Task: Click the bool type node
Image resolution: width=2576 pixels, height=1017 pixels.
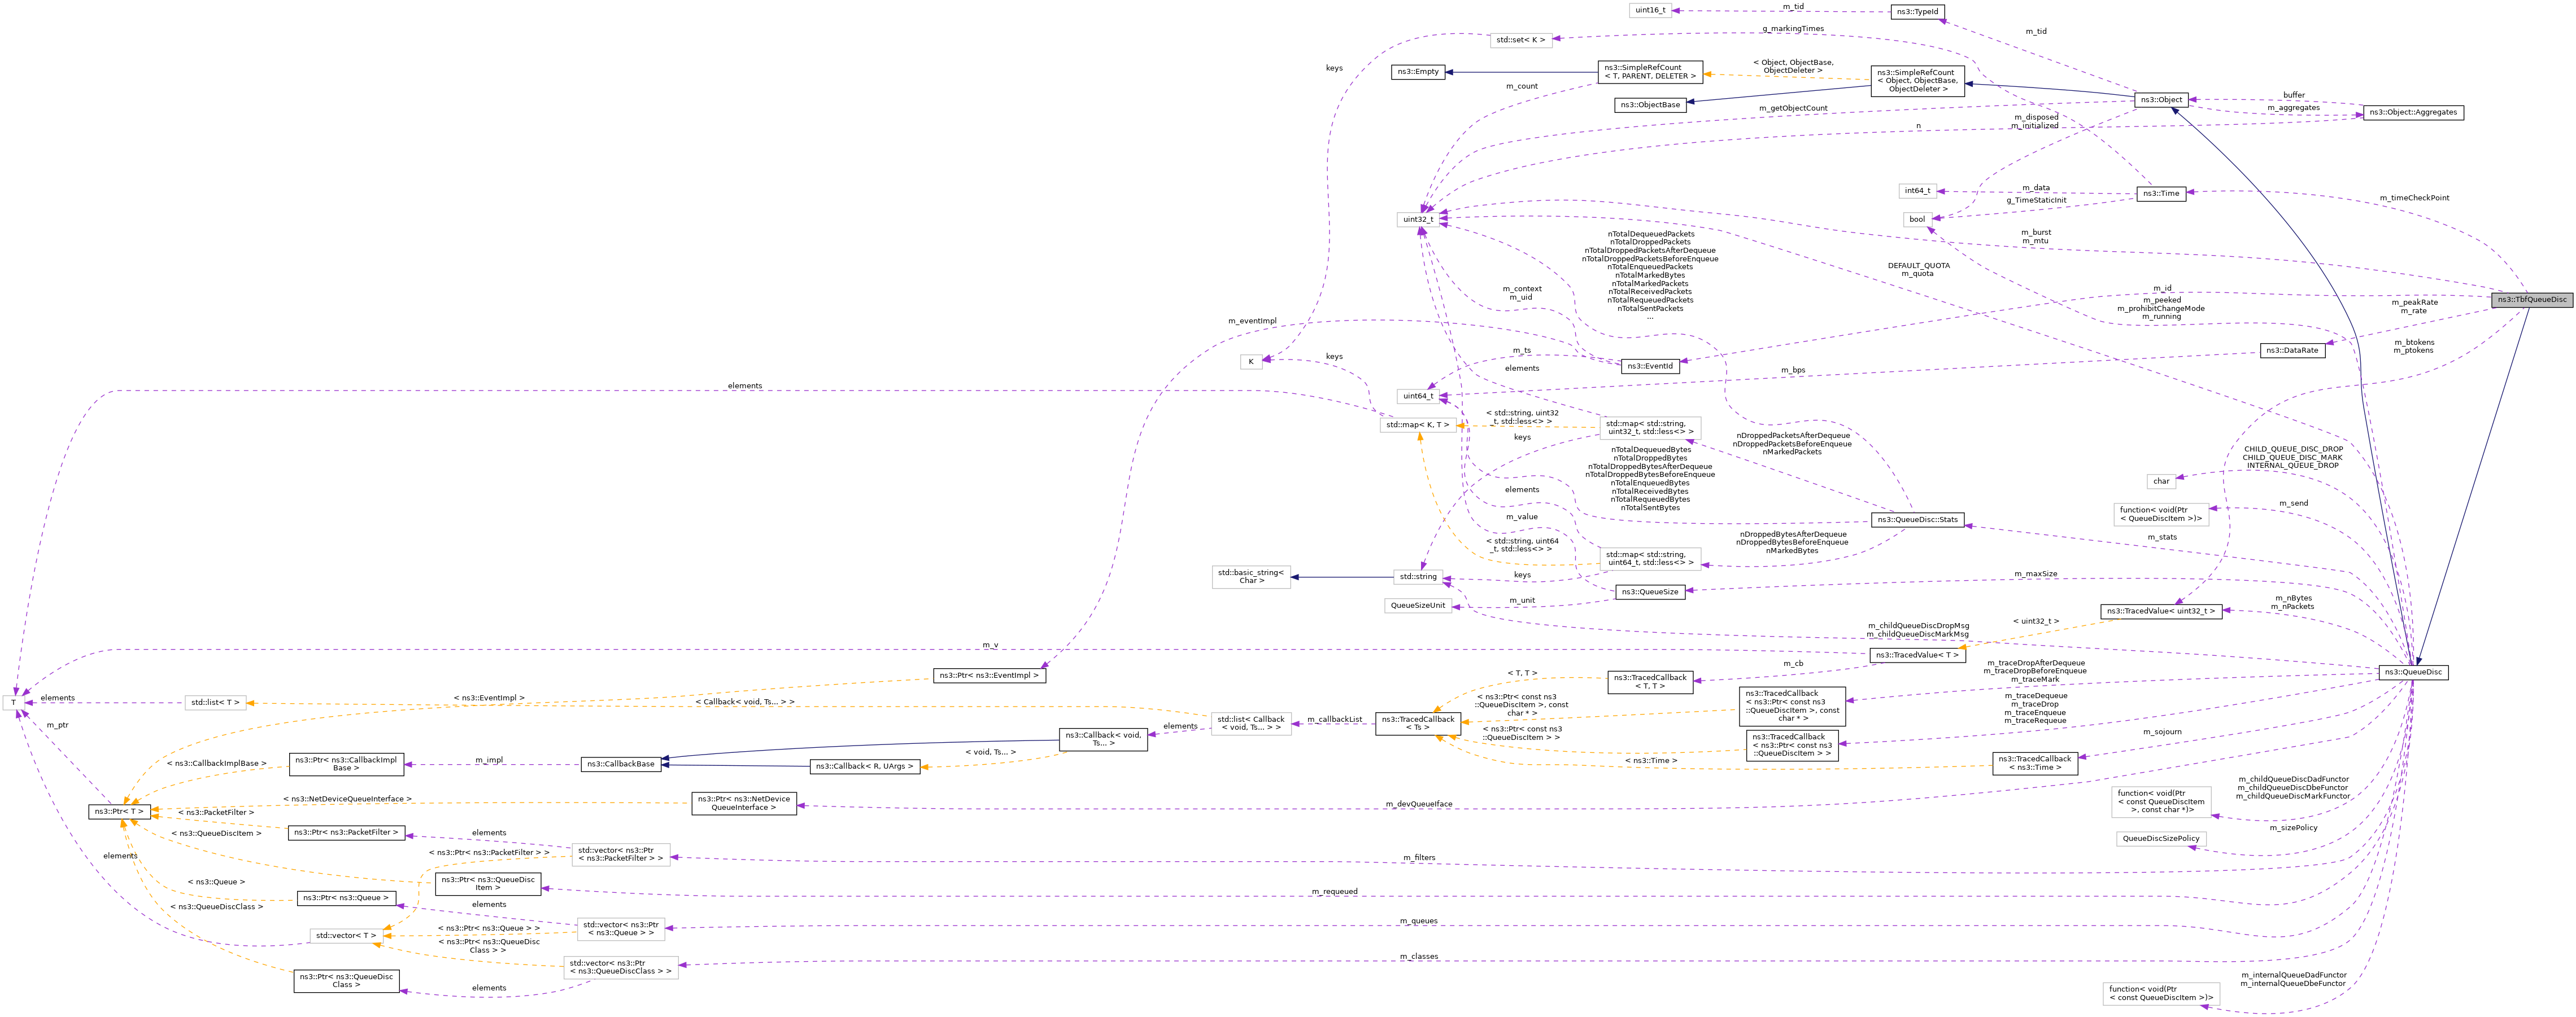Action: pyautogui.click(x=1917, y=220)
